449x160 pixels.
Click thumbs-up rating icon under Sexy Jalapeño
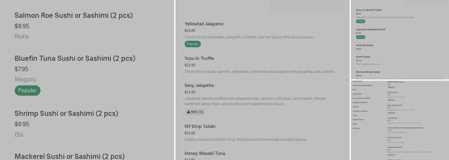click(x=189, y=112)
